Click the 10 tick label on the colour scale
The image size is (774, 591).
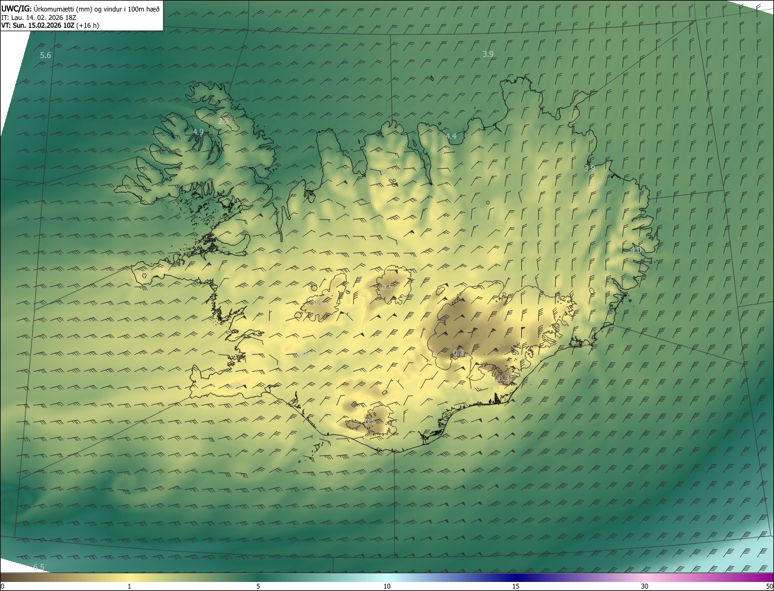[387, 586]
